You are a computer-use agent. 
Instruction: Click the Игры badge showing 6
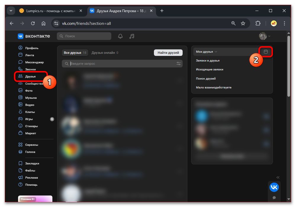(x=52, y=119)
